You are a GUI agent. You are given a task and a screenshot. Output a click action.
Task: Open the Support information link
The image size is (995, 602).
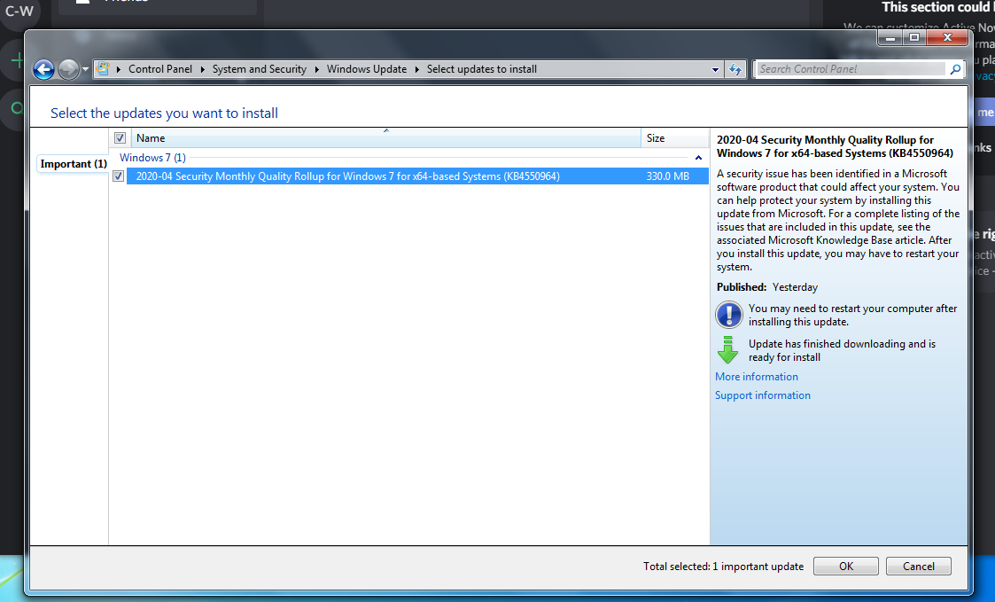(x=763, y=395)
